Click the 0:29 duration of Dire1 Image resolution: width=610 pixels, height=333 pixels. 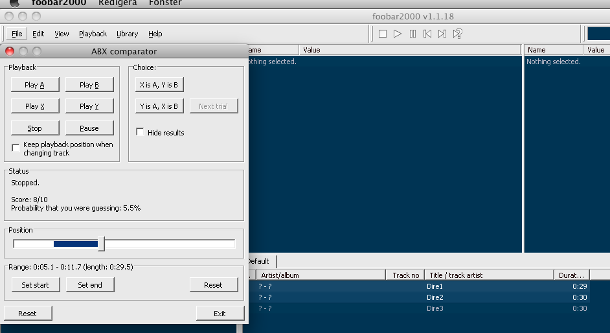[580, 286]
